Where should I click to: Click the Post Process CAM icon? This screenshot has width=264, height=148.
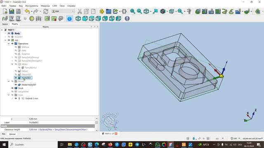click(x=12, y=18)
